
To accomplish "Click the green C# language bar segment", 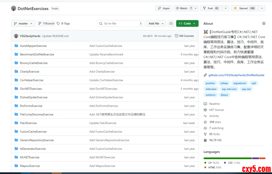I will pos(228,158).
